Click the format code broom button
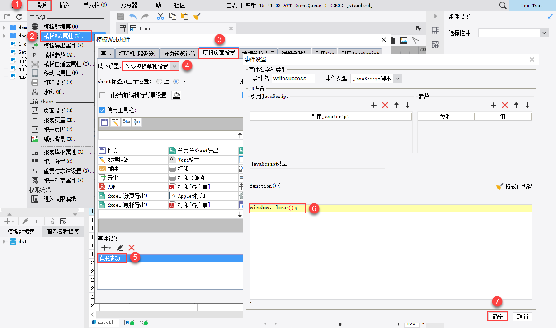The width and height of the screenshot is (556, 328). tap(514, 186)
